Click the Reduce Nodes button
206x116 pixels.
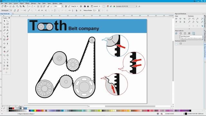[88, 10]
